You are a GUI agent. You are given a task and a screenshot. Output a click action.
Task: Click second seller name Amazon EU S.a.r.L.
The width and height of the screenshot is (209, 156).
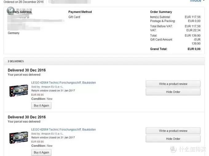pos(52,134)
